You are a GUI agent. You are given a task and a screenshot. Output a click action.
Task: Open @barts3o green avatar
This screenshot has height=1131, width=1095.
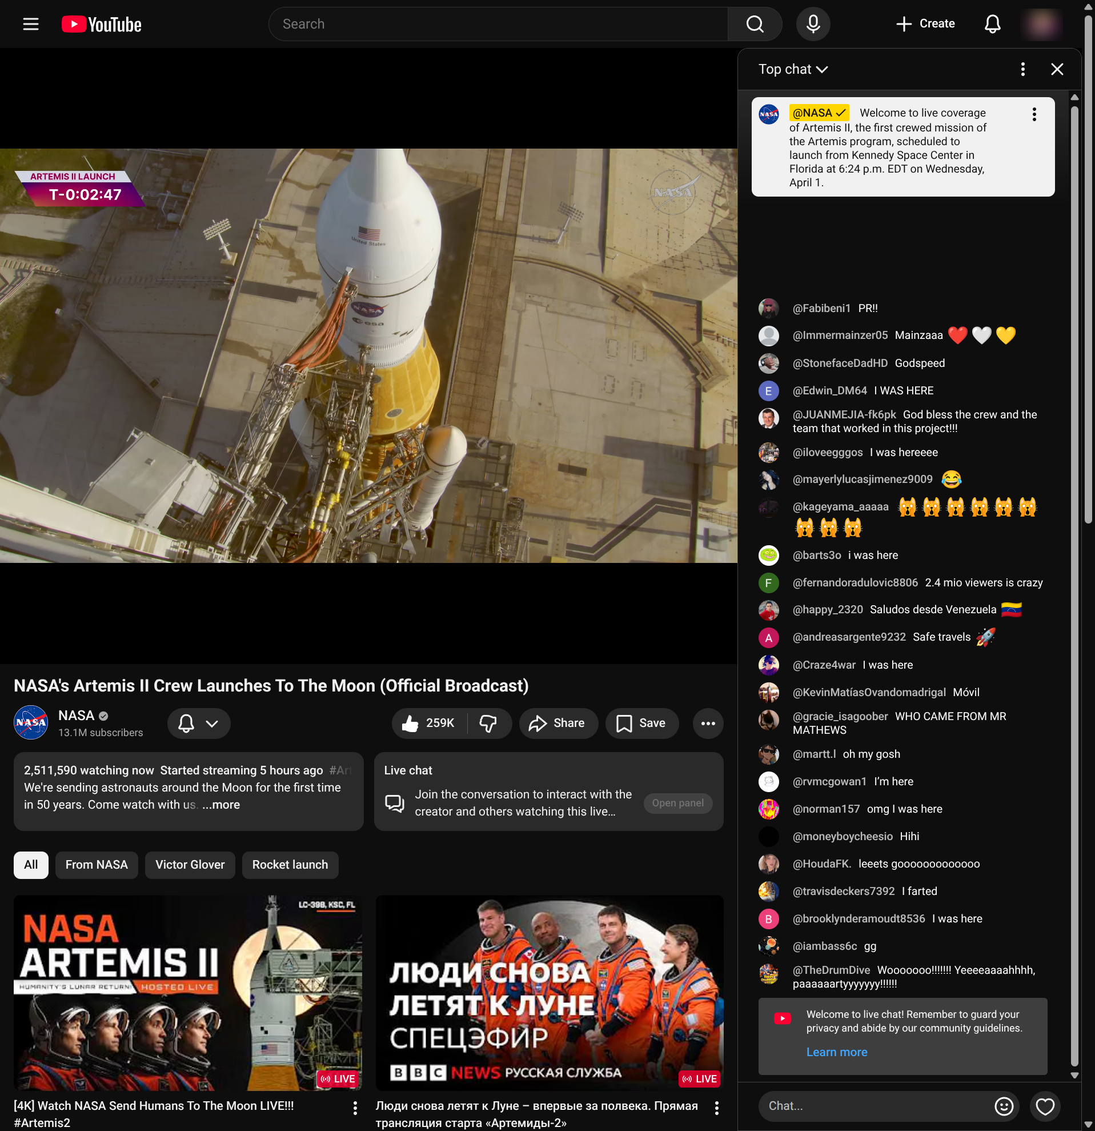click(768, 555)
